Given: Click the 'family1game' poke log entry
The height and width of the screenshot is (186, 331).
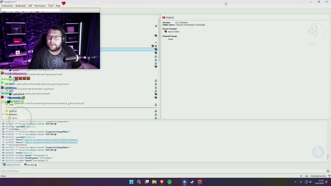Looking at the screenshot, I should coord(28,158).
